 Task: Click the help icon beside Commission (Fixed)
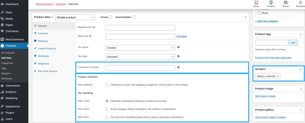click(x=178, y=67)
